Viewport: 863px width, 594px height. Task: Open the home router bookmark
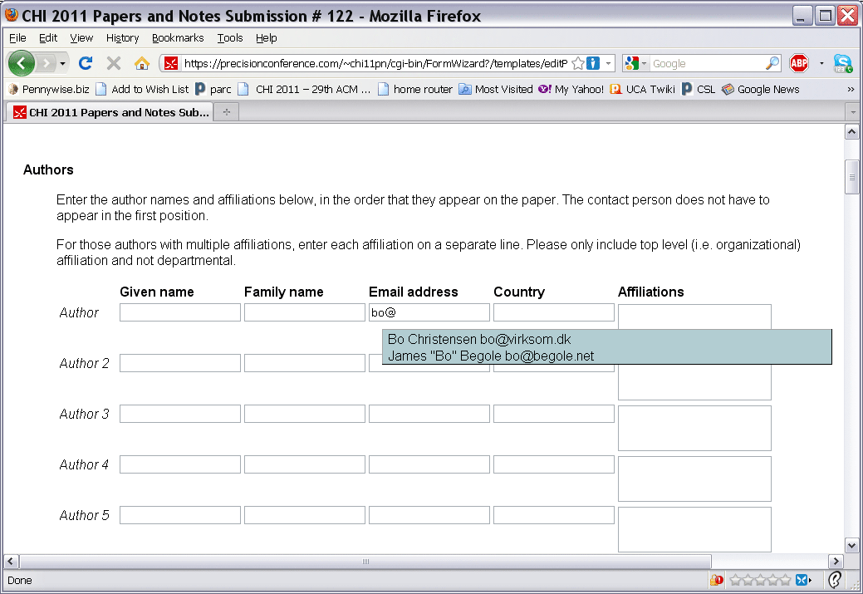coord(415,89)
